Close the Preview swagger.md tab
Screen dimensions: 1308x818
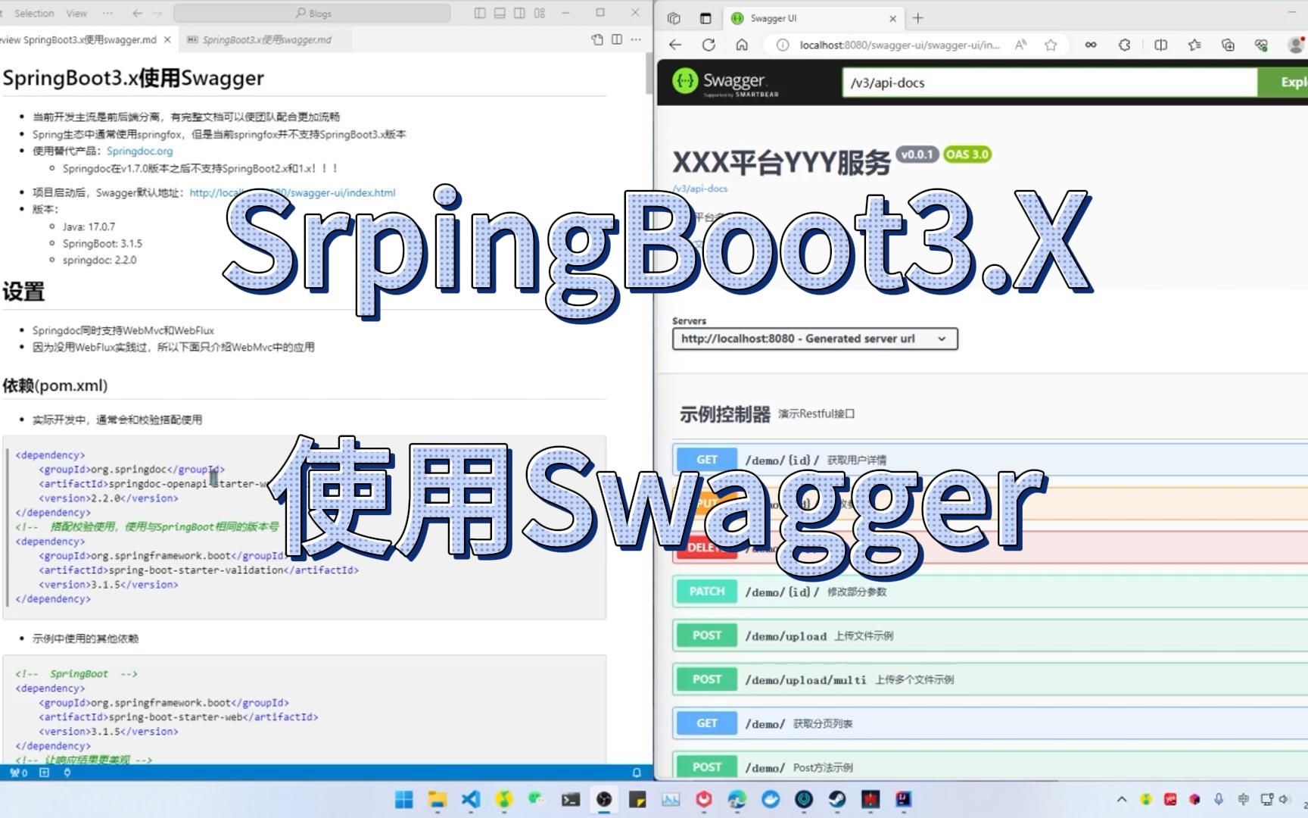(x=167, y=39)
